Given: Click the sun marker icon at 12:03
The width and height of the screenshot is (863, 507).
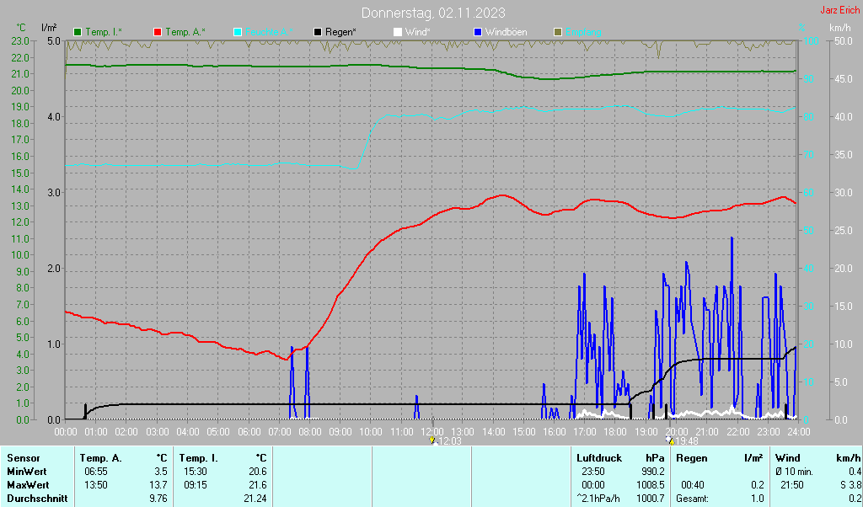Looking at the screenshot, I should (x=432, y=440).
